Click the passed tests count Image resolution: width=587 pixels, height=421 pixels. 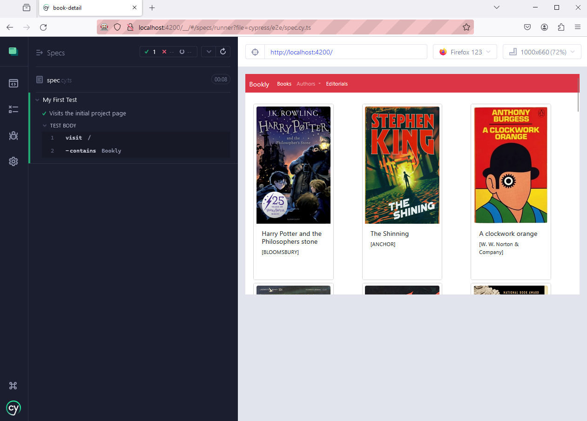pos(150,52)
